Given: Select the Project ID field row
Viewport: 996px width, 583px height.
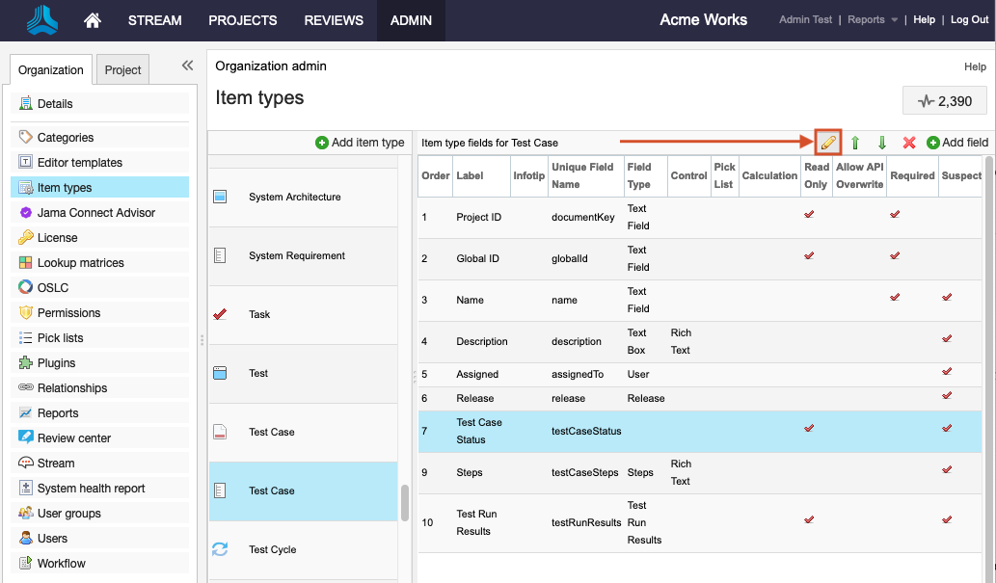Looking at the screenshot, I should [x=699, y=217].
